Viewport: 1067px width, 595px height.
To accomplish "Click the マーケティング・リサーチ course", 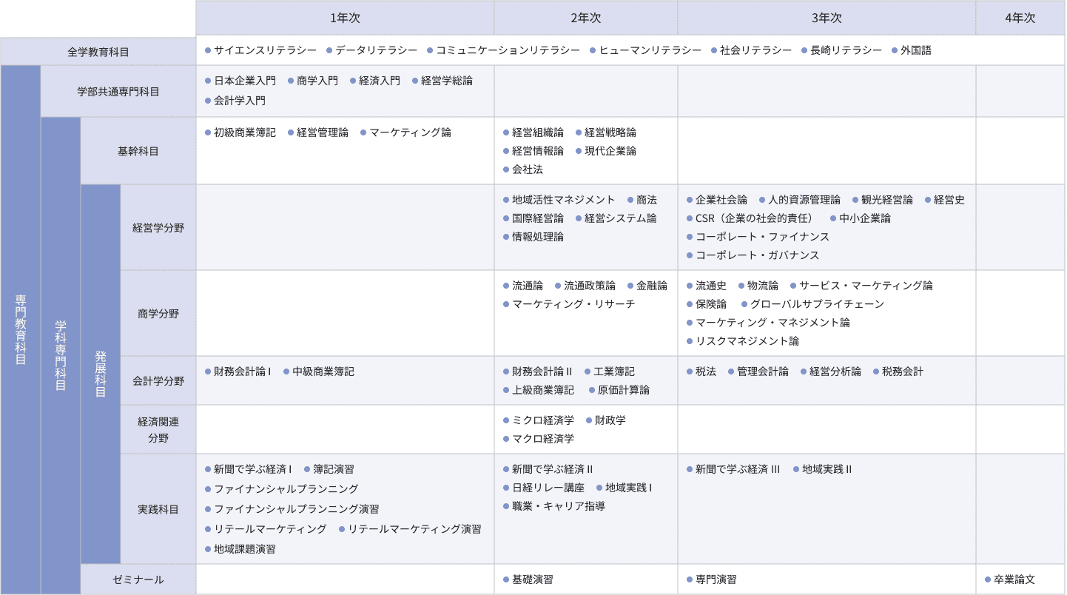I will click(569, 304).
